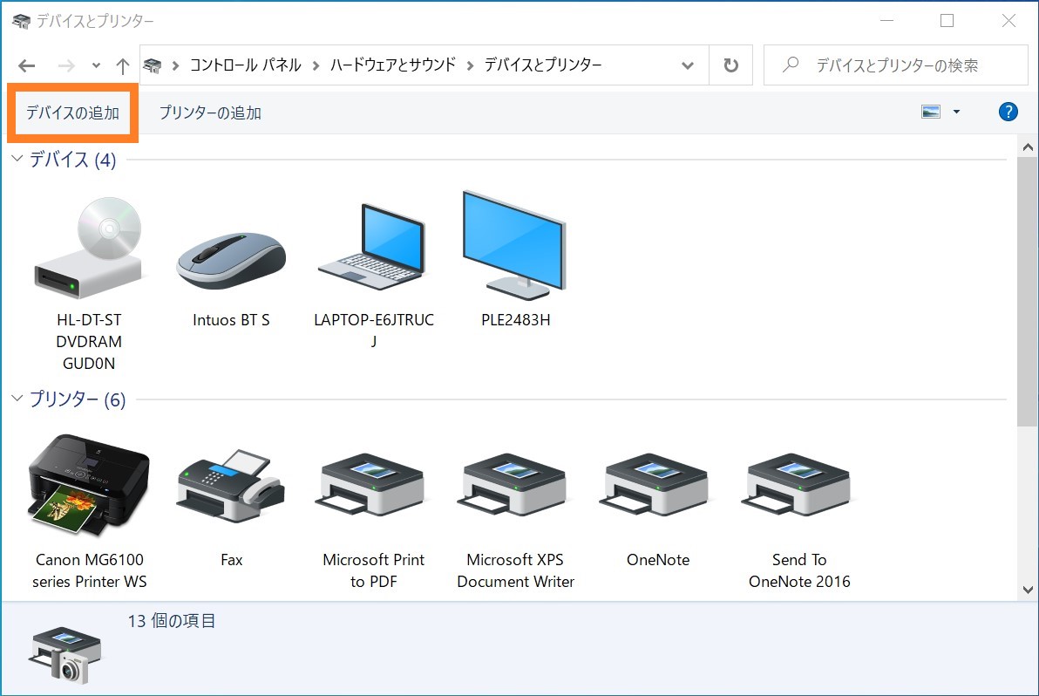
Task: Click the デバイスとプリンターの検索 search field
Action: 896,65
